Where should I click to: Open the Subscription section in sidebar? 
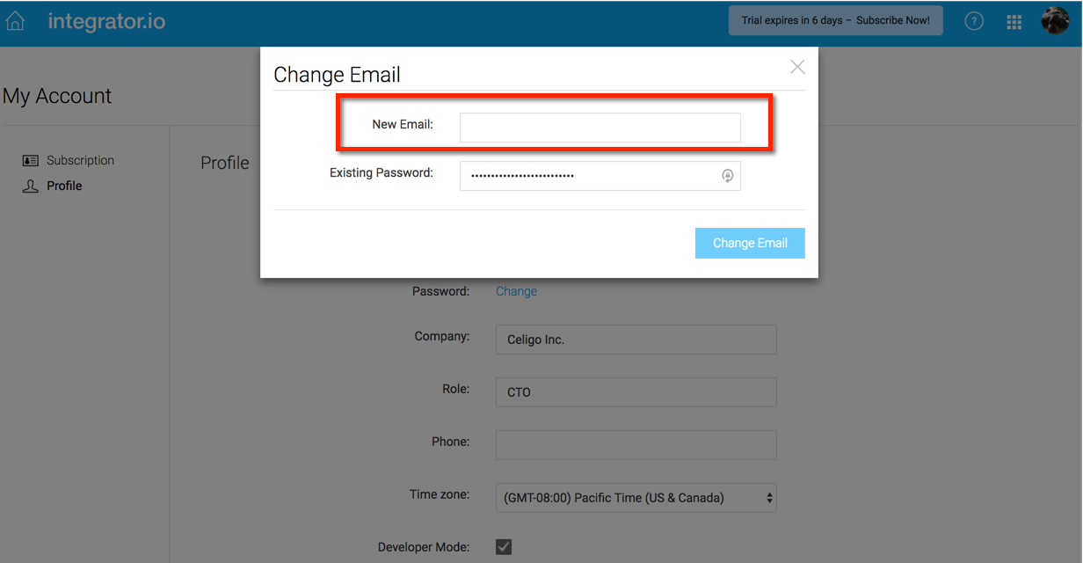80,161
